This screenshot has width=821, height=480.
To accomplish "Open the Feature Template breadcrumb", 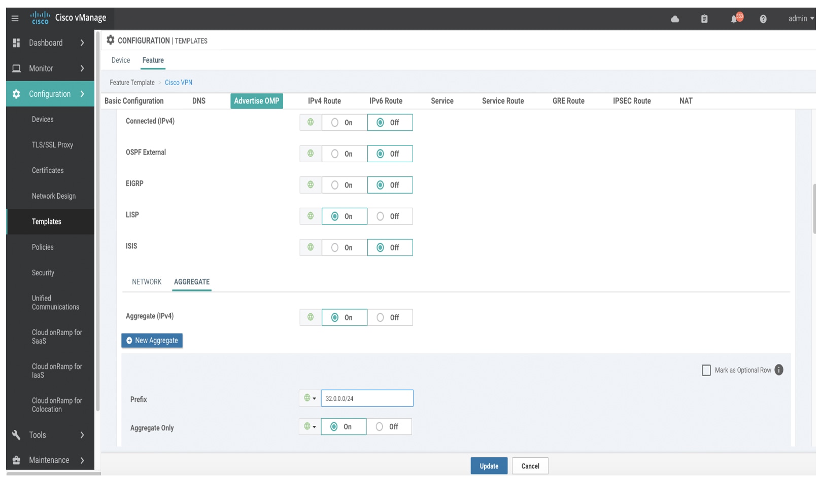I will (132, 83).
